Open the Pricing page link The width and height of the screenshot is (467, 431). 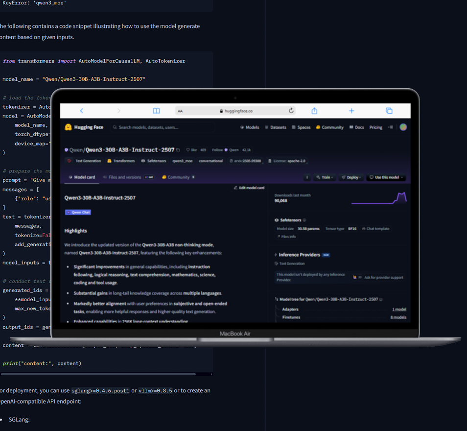(x=376, y=127)
